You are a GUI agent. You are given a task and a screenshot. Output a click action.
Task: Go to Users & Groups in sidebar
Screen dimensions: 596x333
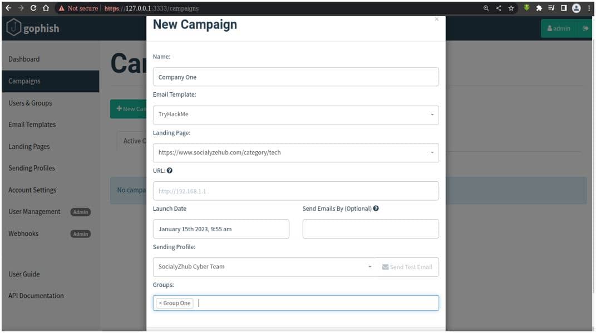coord(30,103)
